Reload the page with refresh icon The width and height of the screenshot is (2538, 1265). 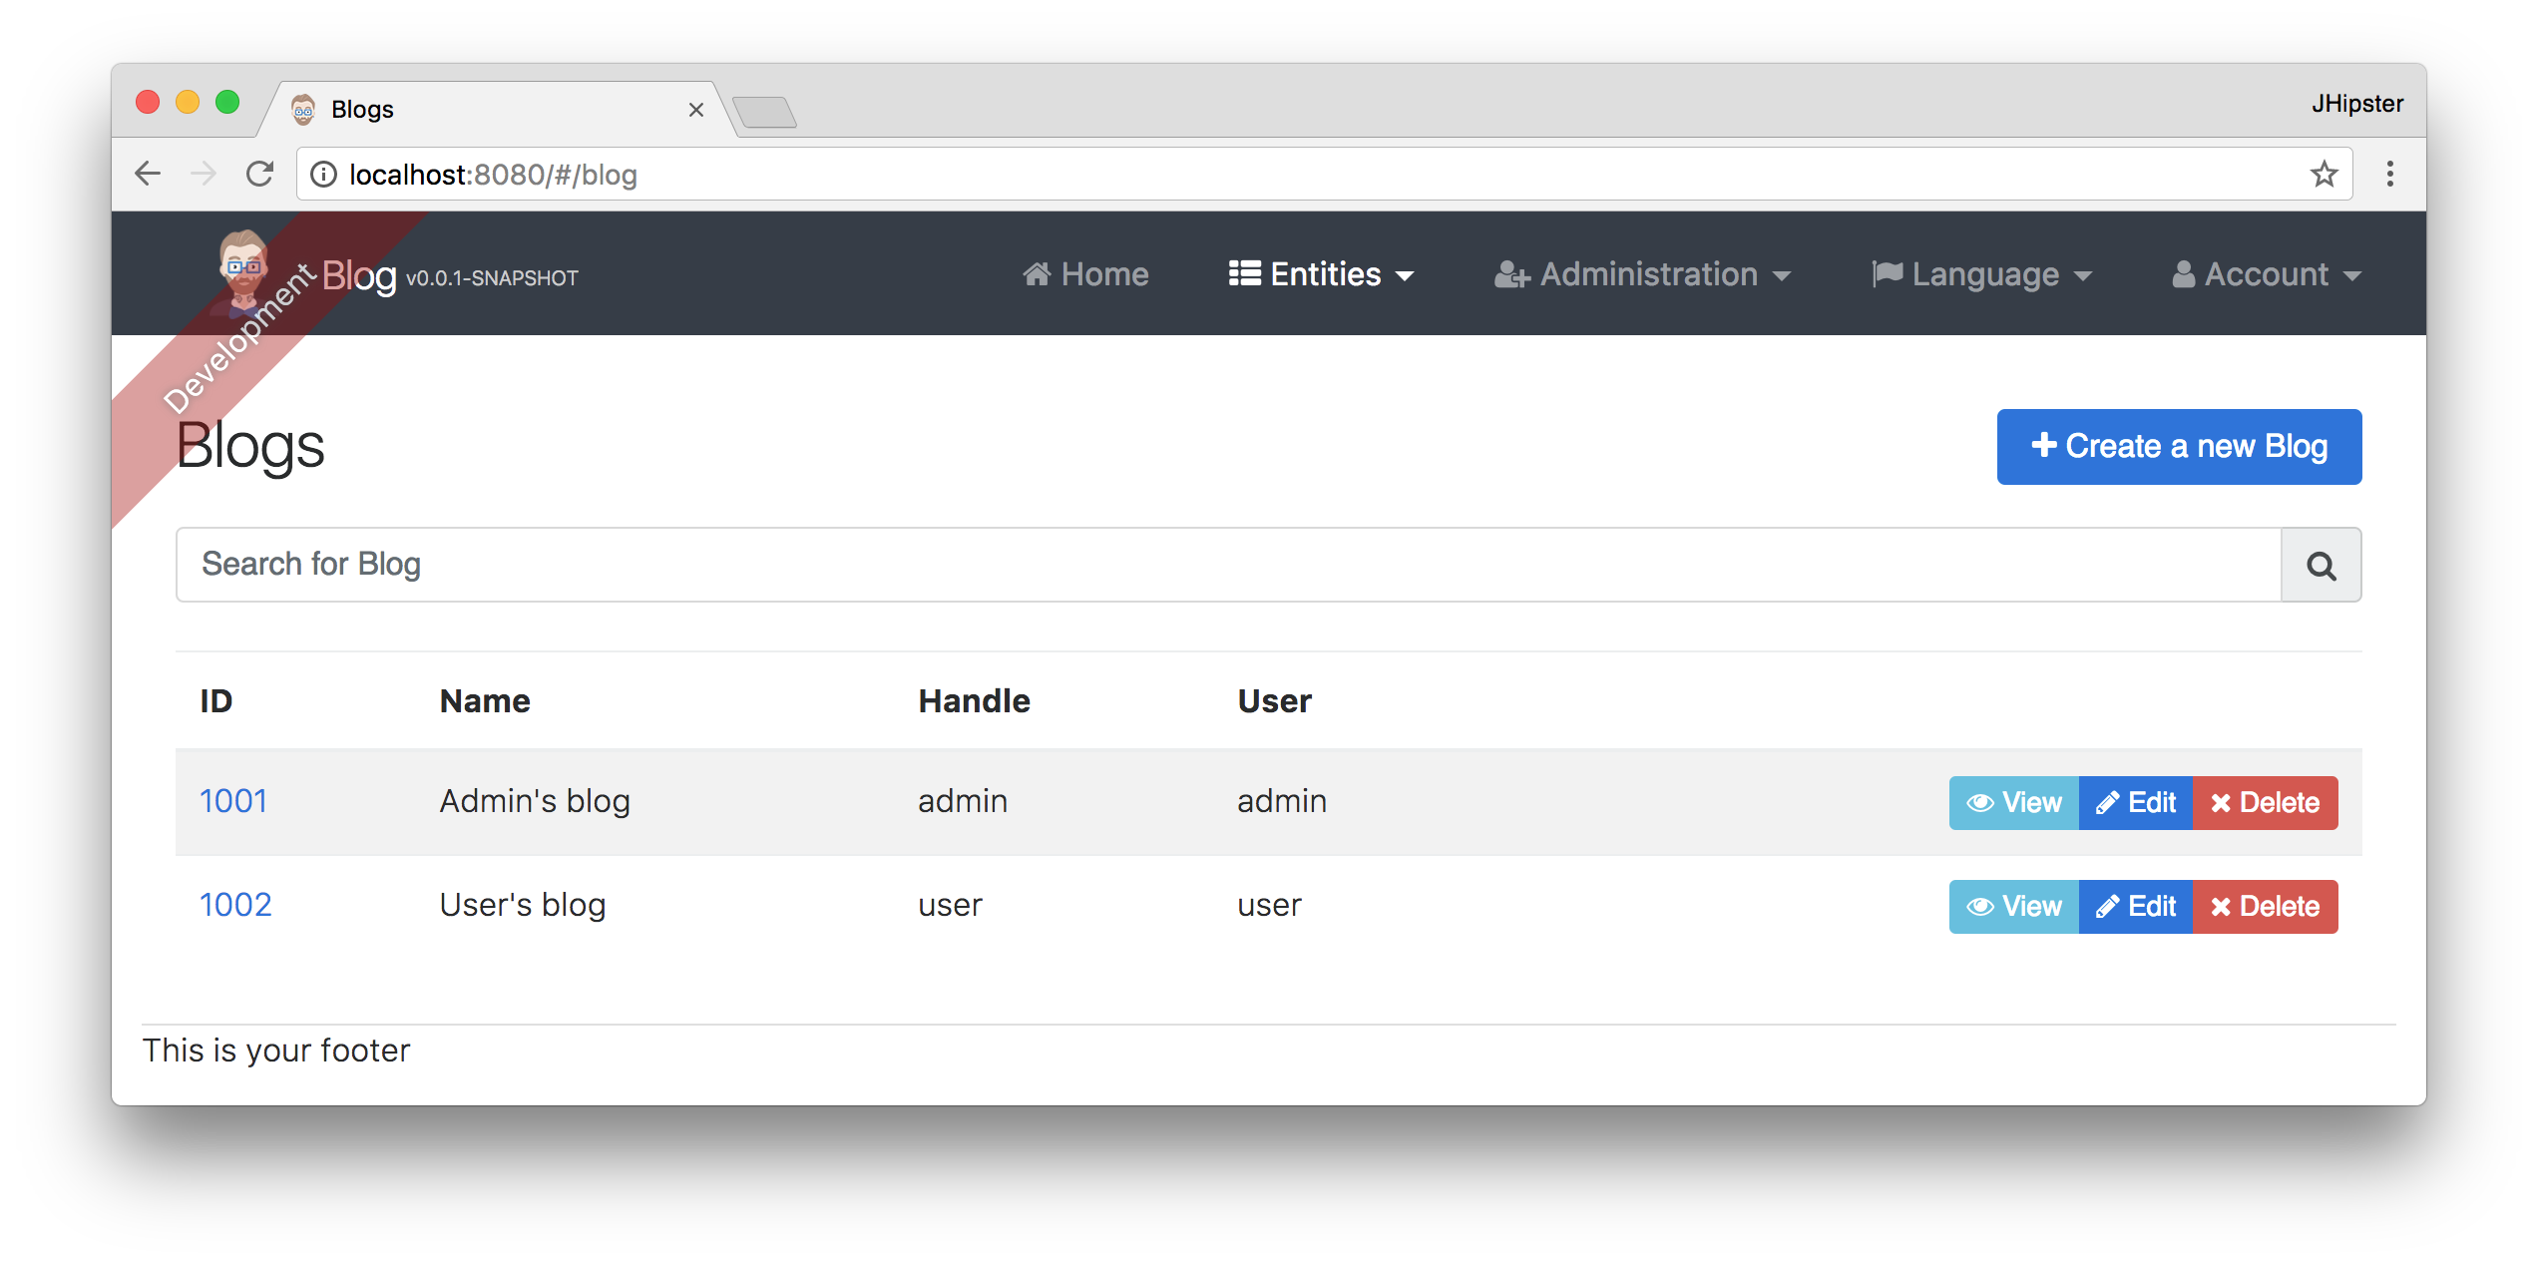click(x=260, y=175)
